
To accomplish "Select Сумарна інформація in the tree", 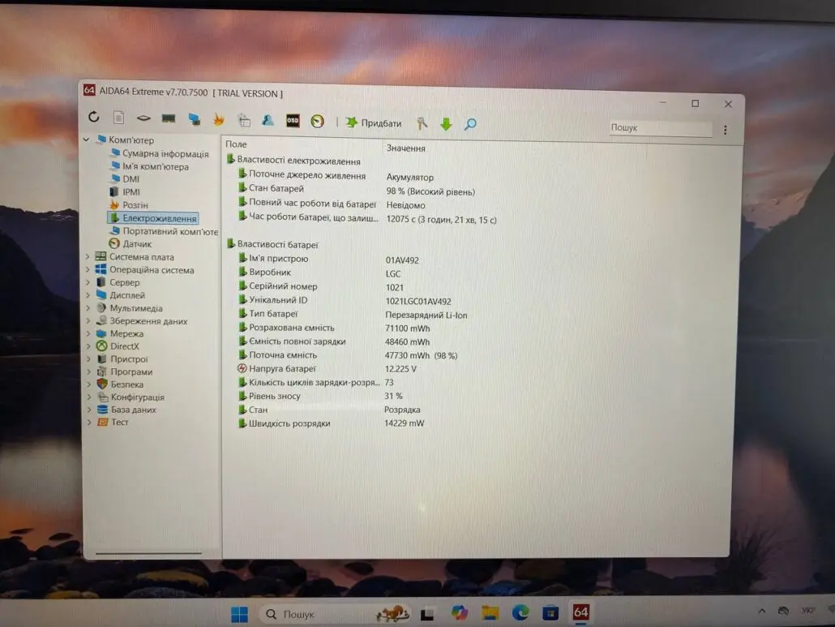I will 165,154.
